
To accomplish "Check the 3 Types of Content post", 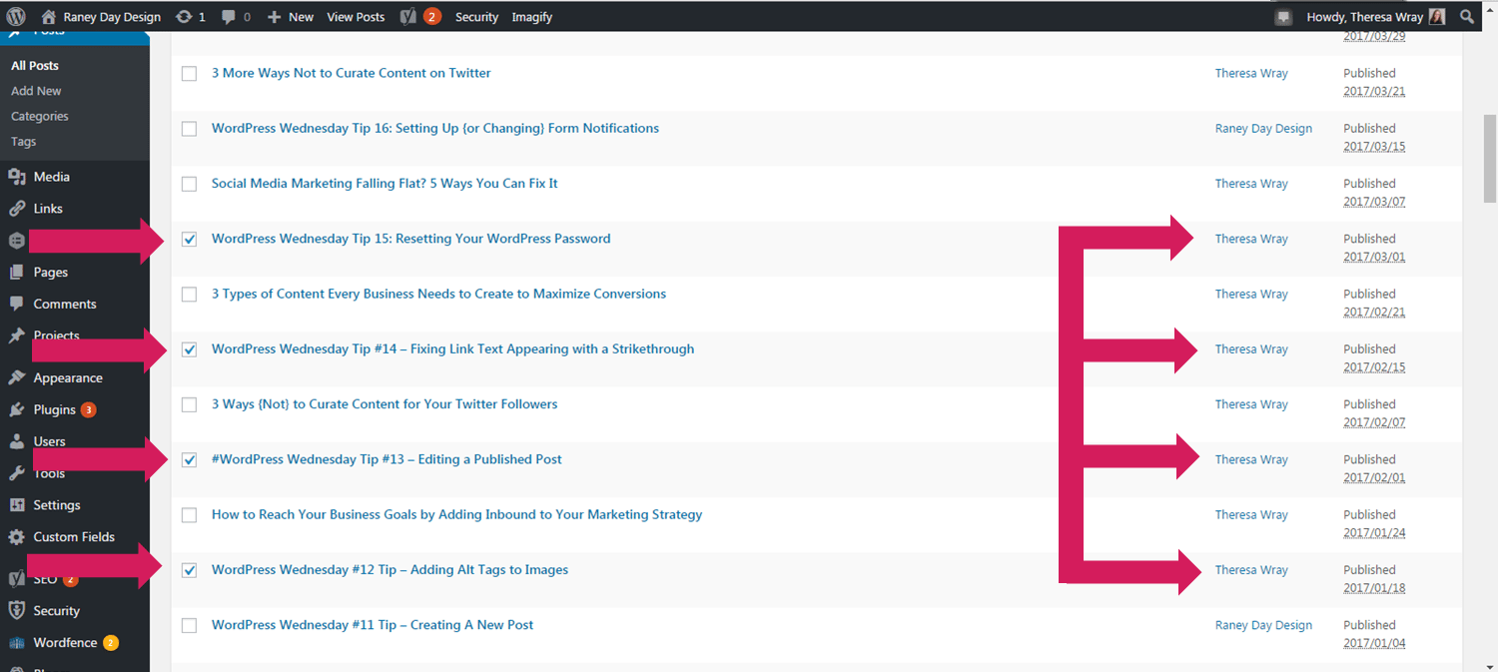I will (x=190, y=295).
